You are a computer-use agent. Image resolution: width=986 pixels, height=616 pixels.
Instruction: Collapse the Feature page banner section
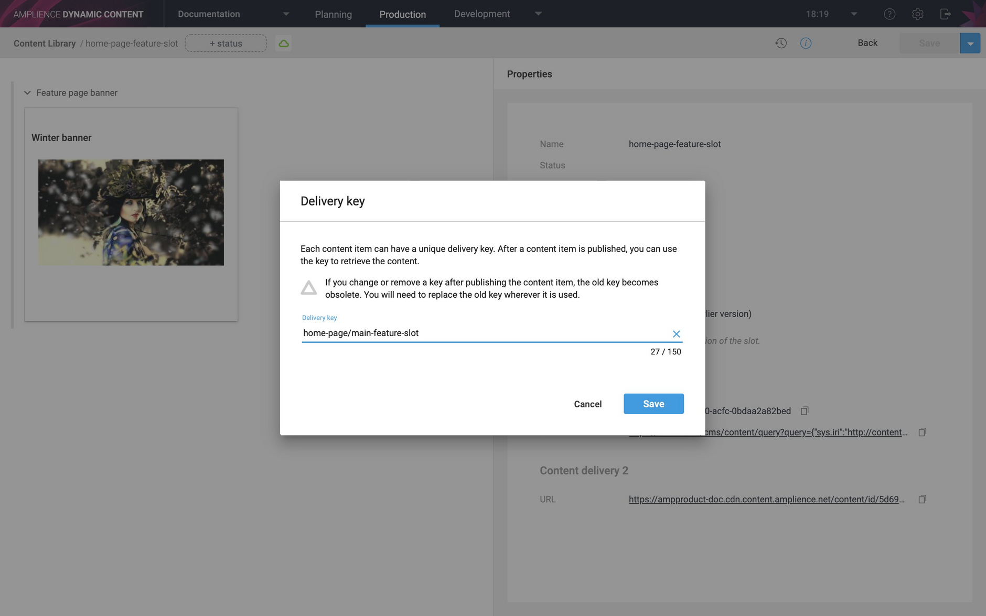click(27, 92)
